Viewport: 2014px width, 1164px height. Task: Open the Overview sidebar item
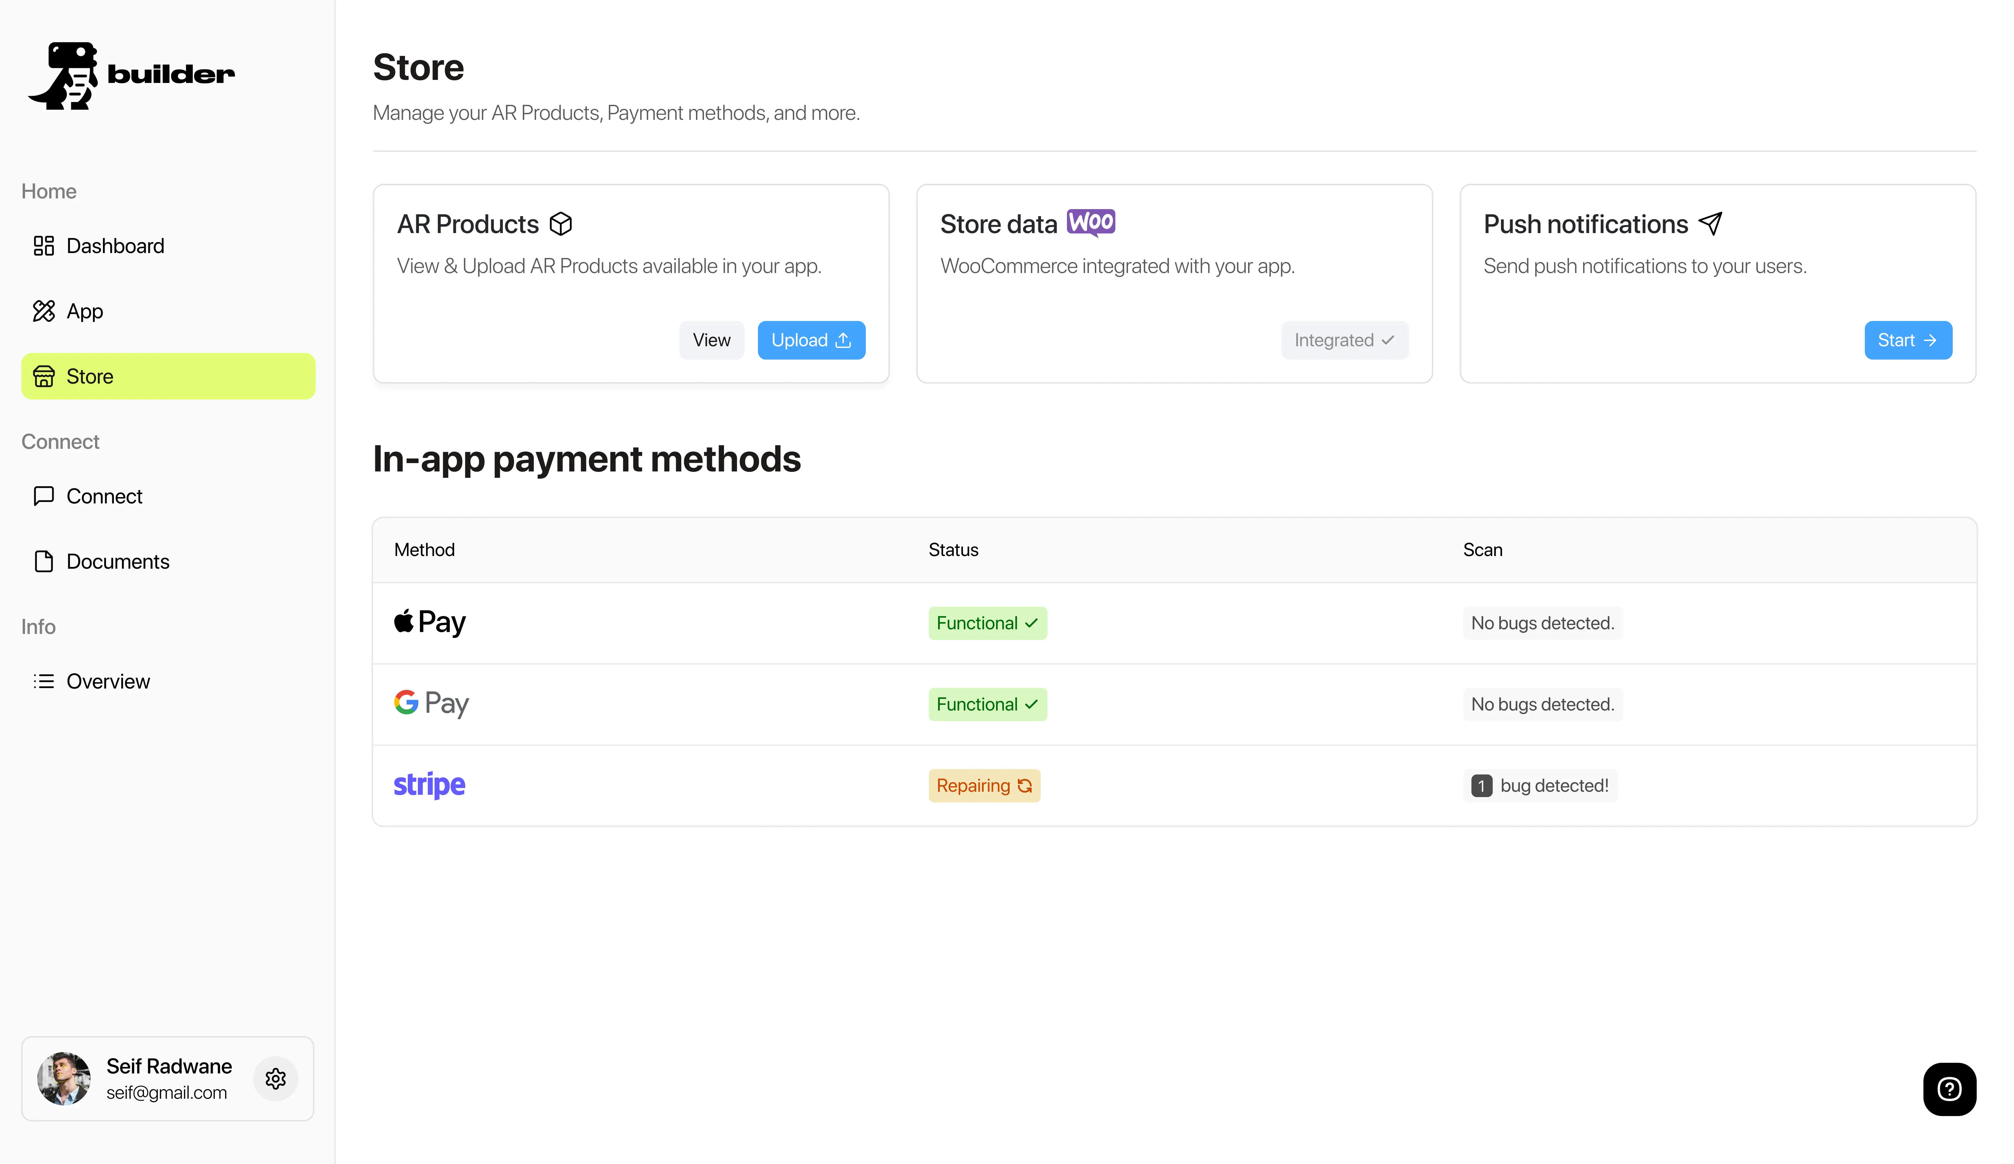click(x=107, y=682)
